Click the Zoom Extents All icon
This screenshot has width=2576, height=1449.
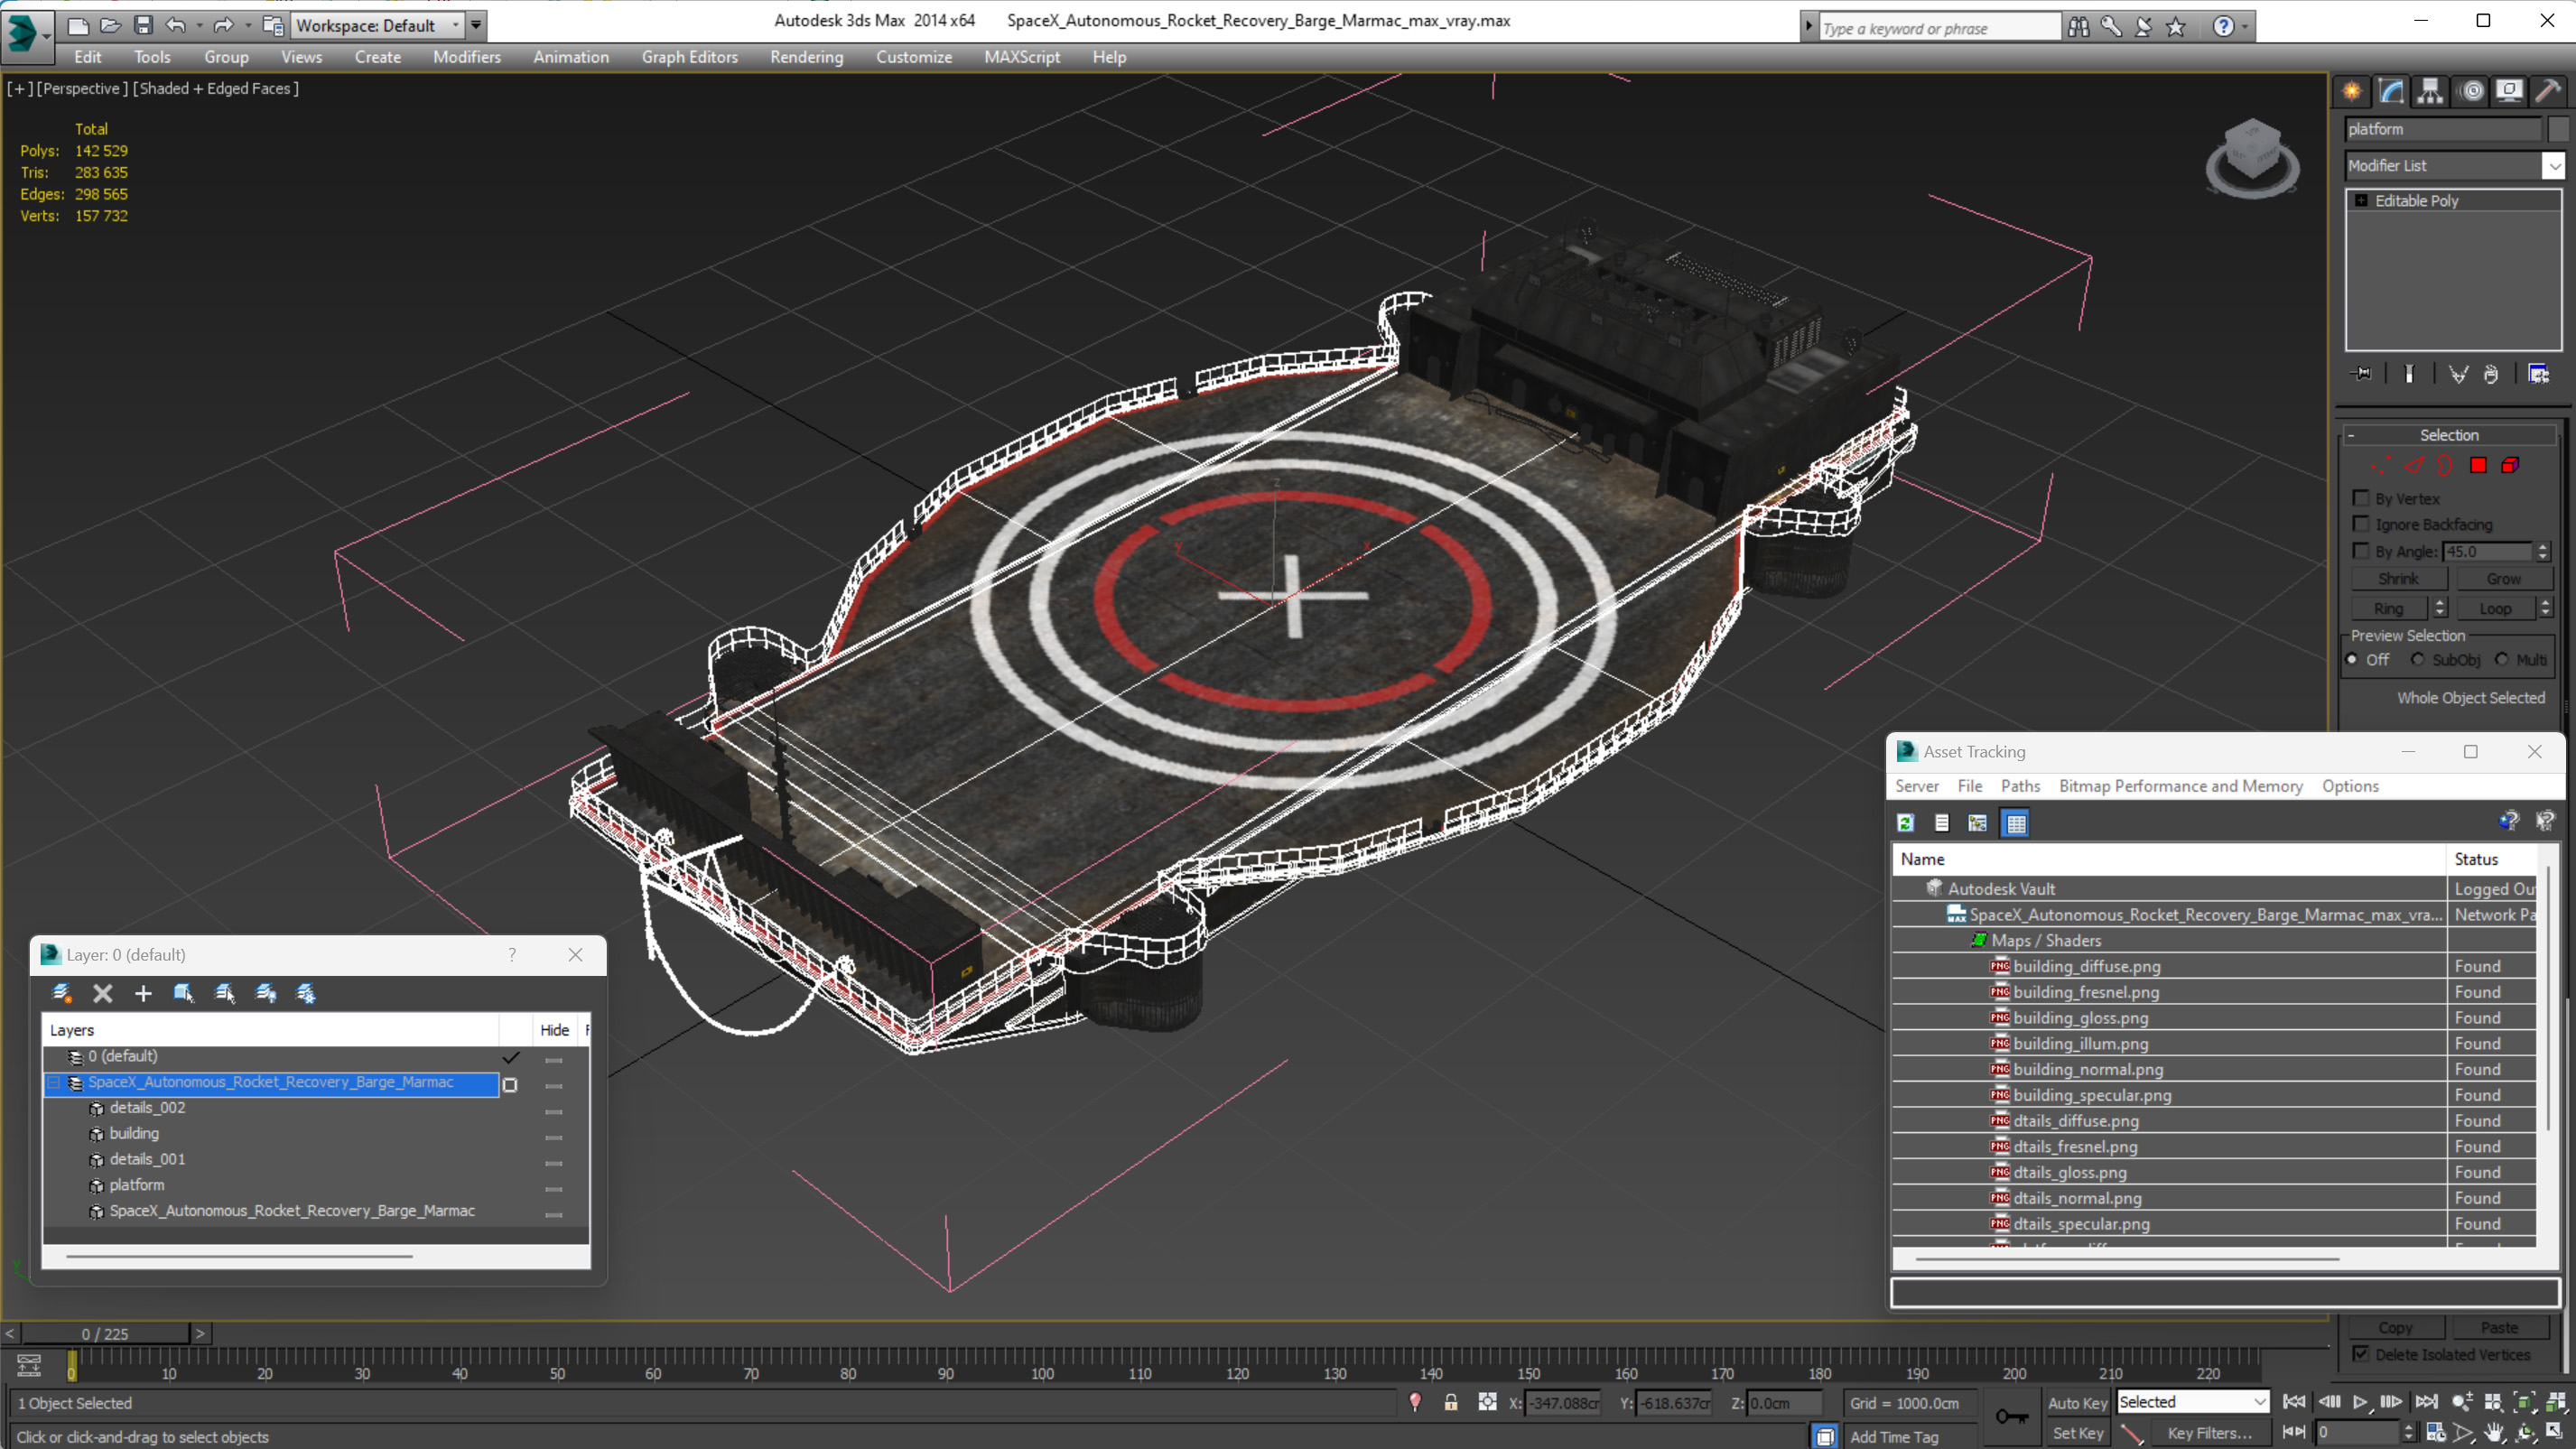coord(2556,1402)
